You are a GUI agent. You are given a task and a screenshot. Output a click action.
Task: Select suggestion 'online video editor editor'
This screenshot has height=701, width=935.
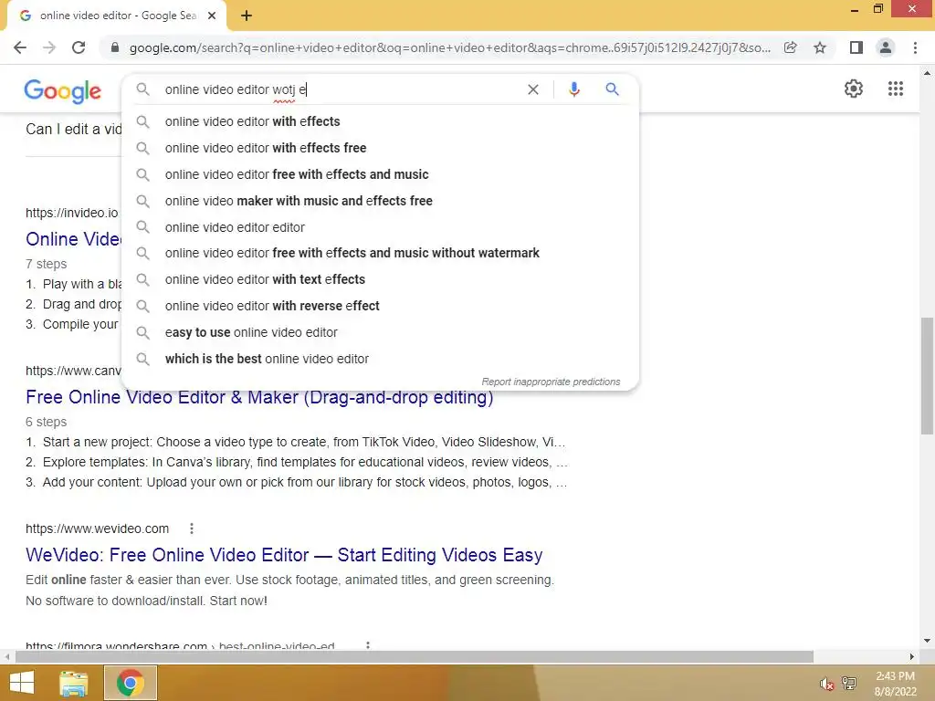tap(381, 227)
